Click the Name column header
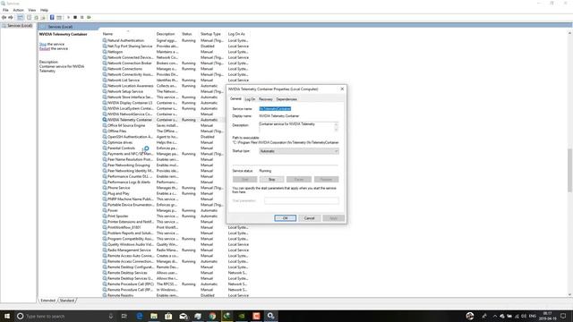This screenshot has height=322, width=573. [127, 34]
